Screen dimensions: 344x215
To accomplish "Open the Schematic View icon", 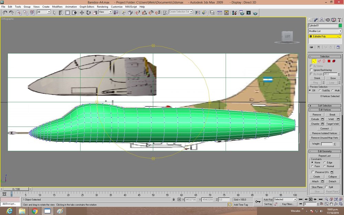I will click(x=226, y=12).
